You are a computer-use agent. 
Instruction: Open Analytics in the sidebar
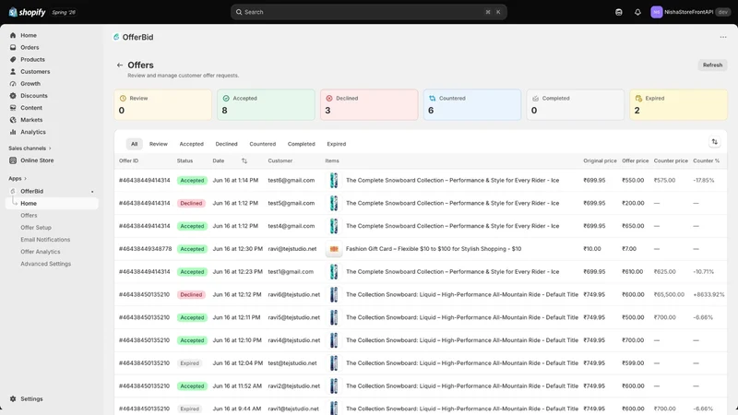coord(33,132)
